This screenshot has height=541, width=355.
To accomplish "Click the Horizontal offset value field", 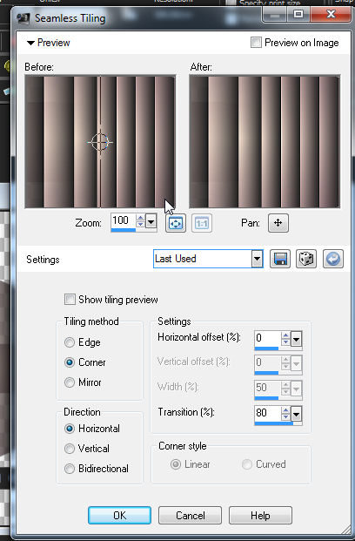I will pyautogui.click(x=267, y=338).
